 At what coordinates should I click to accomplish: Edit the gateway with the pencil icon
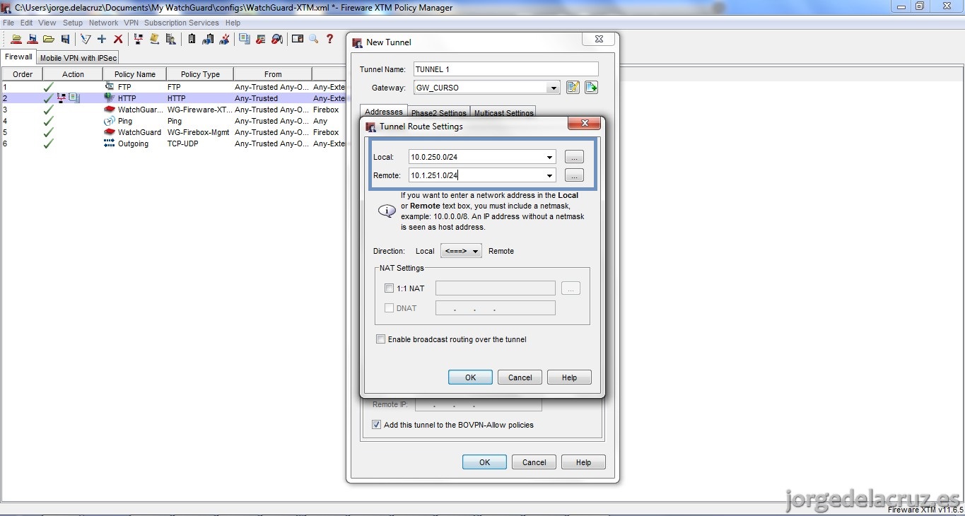click(x=573, y=88)
